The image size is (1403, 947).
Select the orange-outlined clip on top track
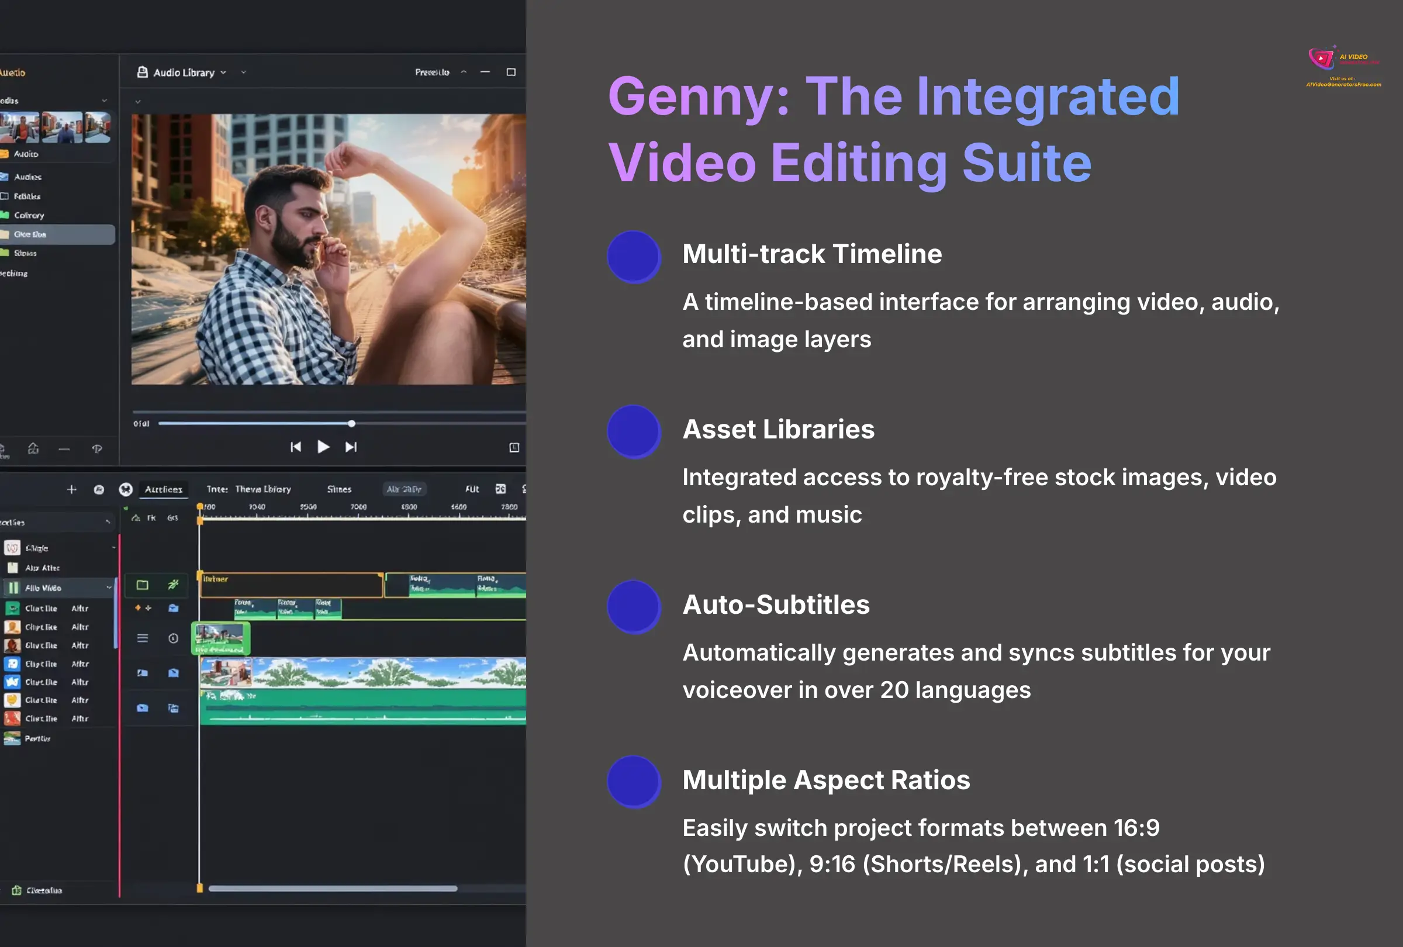pos(292,586)
